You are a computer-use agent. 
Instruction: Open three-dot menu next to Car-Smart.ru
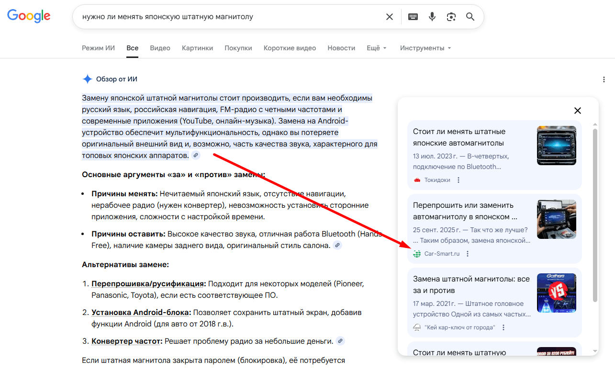click(x=468, y=254)
